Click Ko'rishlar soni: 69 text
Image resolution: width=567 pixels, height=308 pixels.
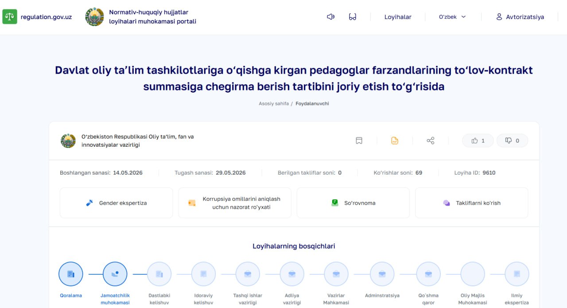pyautogui.click(x=398, y=173)
